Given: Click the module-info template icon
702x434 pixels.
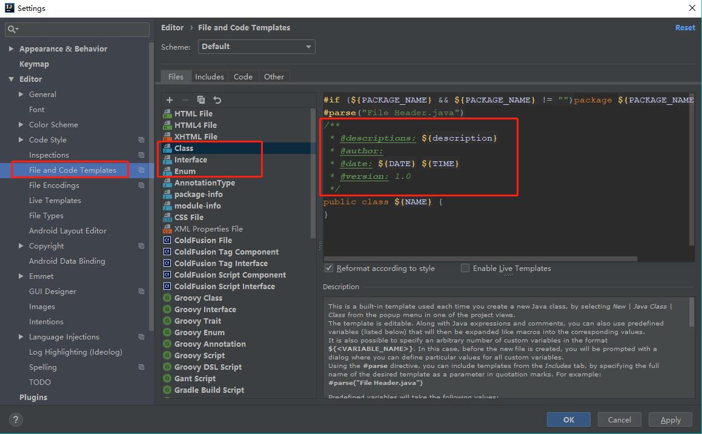Looking at the screenshot, I should 167,206.
